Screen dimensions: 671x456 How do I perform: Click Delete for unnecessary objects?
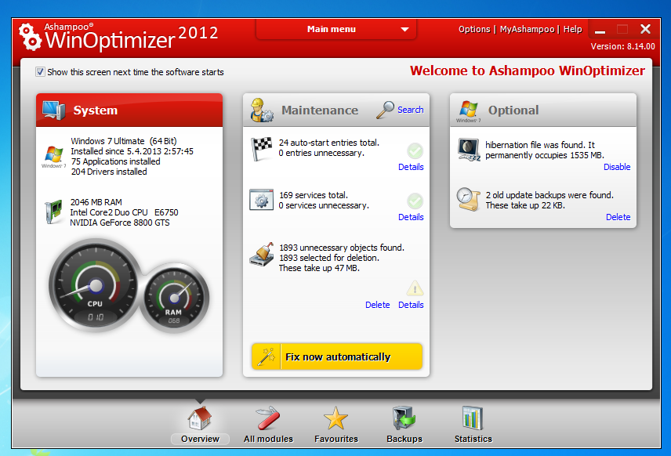coord(378,305)
